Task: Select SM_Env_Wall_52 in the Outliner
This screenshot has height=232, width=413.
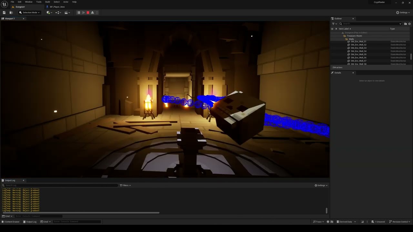Action: click(x=358, y=45)
